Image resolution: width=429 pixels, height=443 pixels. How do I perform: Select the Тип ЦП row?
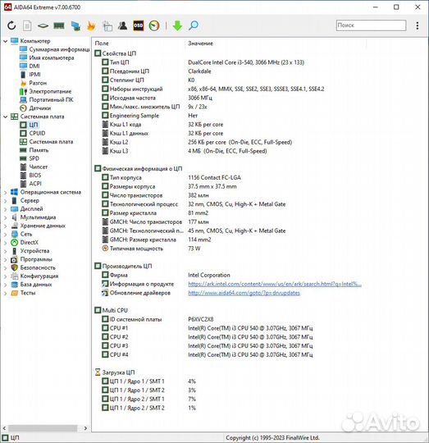tap(203, 62)
